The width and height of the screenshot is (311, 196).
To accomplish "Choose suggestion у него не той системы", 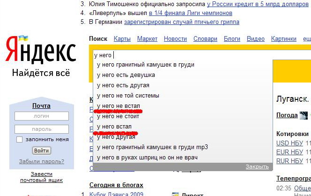I will (183, 96).
